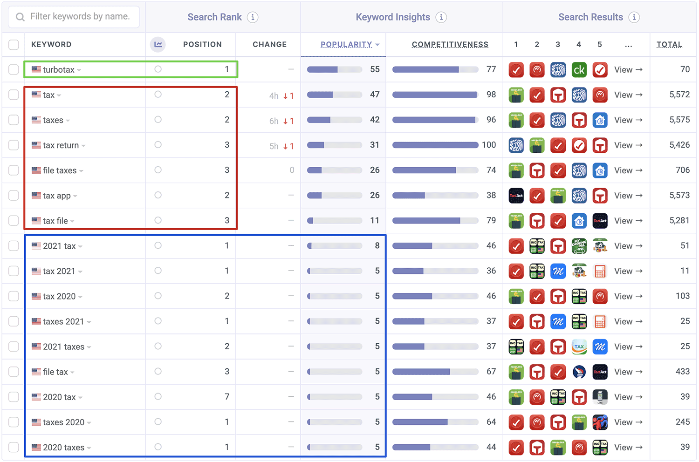Viewport: 699px width, 462px height.
Task: Check the tax return row checkbox
Action: coord(14,145)
